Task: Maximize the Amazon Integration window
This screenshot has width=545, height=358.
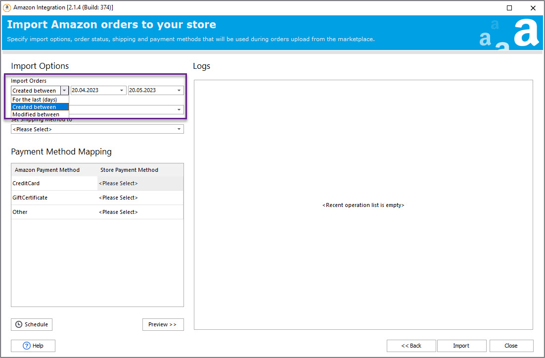Action: tap(509, 8)
